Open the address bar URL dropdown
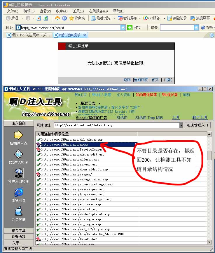The width and height of the screenshot is (215, 253). [123, 28]
